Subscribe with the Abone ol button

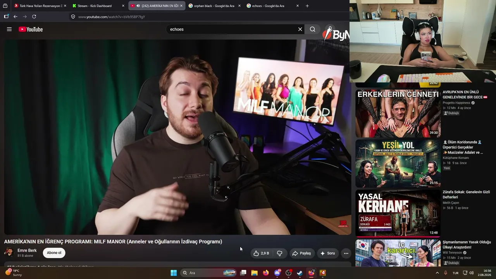[x=54, y=253]
